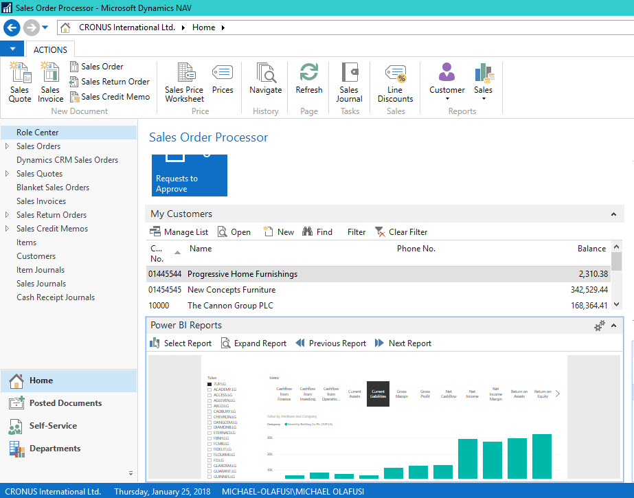Check the FIDELIT.LG ticker checkbox
Screen dimensions: 634x498
click(x=210, y=449)
